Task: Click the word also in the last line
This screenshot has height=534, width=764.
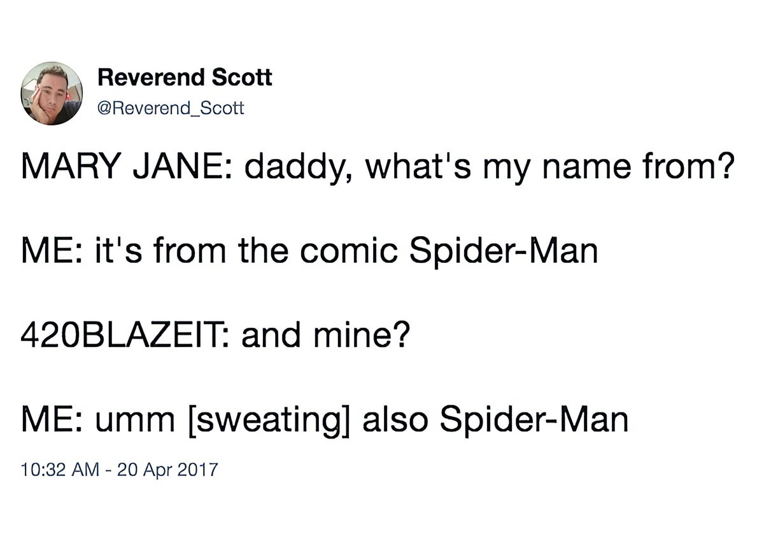Action: 396,419
